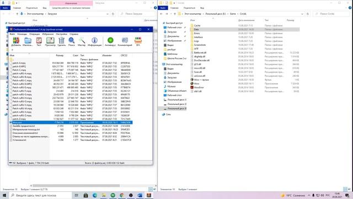This screenshot has width=353, height=199.
Task: Open Рабочий стол under Quick access, right Explorer
Action: click(174, 27)
